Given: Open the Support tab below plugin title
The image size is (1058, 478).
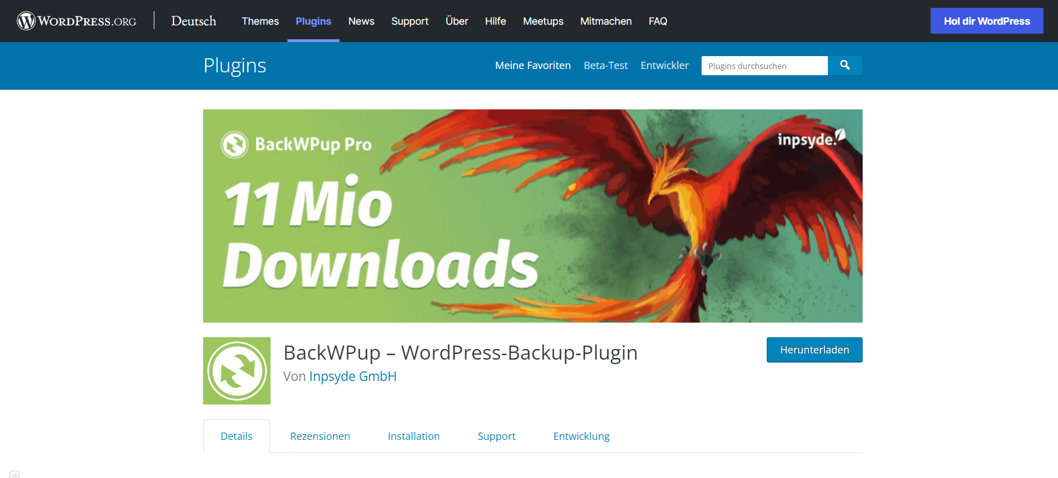Looking at the screenshot, I should [x=496, y=436].
